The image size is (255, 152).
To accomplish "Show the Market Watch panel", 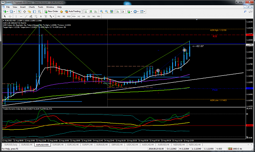I will pos(19,11).
